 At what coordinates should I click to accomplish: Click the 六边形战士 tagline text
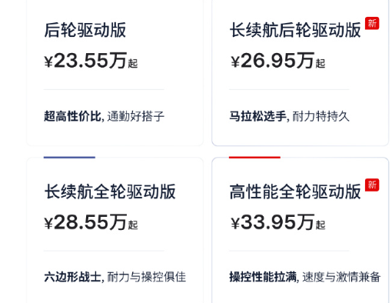point(72,277)
